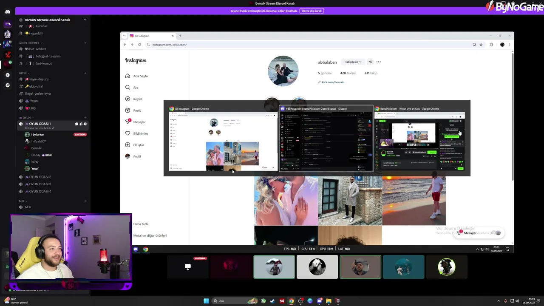Collapse AFK category

coord(22,201)
